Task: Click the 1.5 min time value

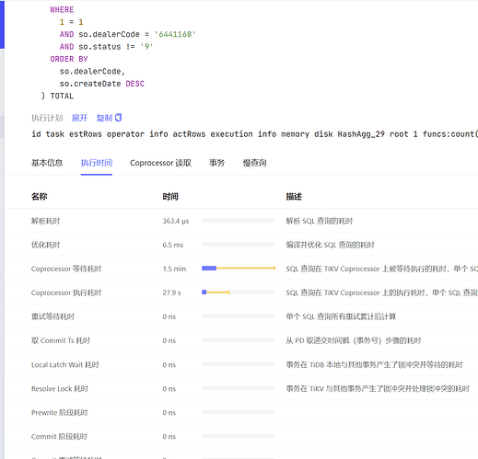Action: click(174, 269)
